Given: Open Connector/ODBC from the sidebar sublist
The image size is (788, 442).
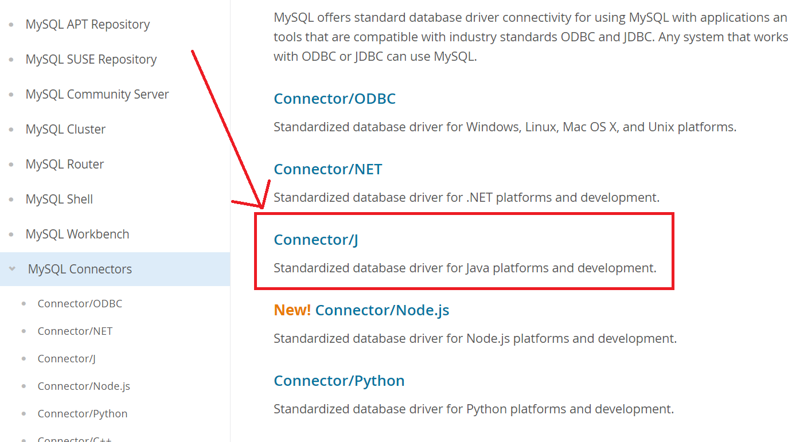Looking at the screenshot, I should [80, 303].
